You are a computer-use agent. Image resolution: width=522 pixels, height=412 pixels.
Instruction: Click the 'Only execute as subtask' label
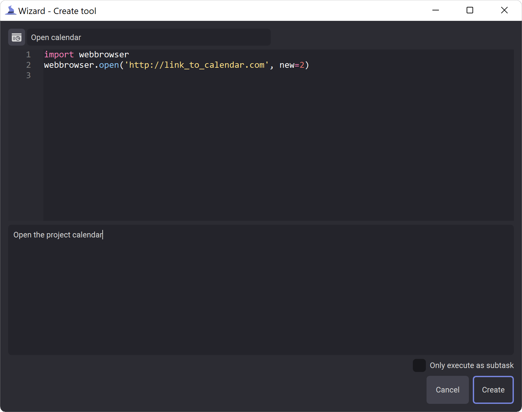click(x=471, y=365)
